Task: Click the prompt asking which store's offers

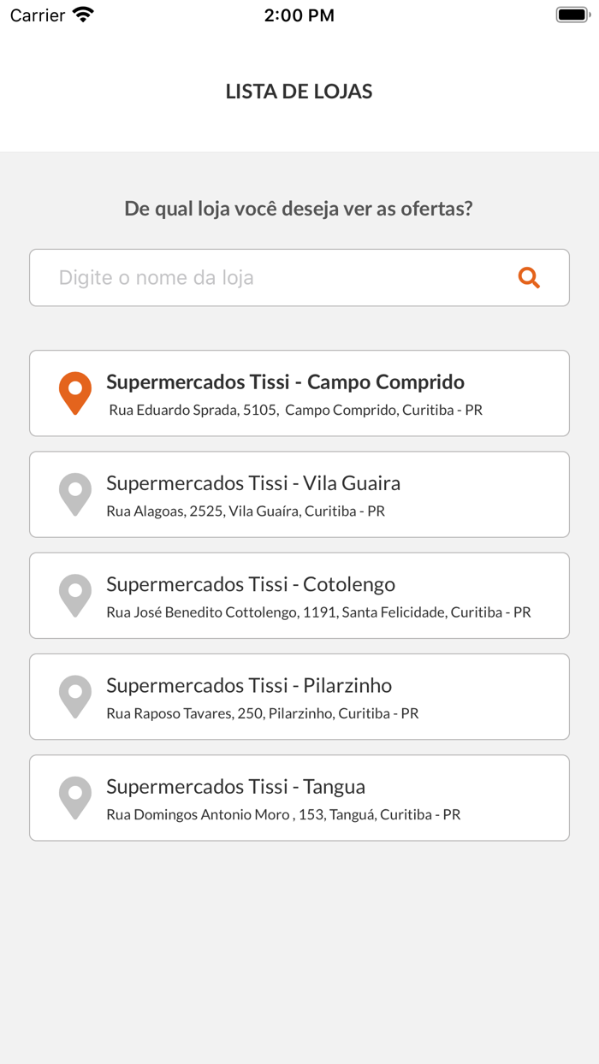Action: pyautogui.click(x=299, y=208)
